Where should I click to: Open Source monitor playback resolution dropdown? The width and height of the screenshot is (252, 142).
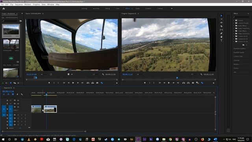tap(96, 75)
